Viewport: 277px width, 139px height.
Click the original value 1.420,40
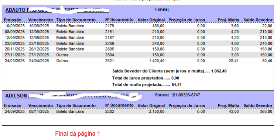[x=156, y=61]
